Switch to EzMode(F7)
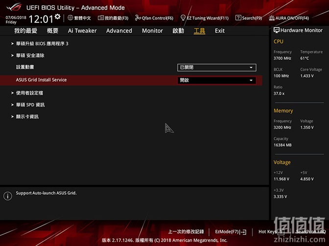 pyautogui.click(x=227, y=232)
